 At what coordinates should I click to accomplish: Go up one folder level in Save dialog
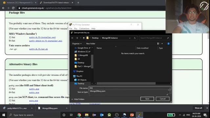point(84,38)
